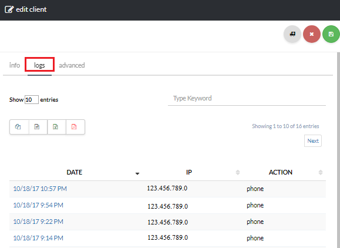Focus the Type Keyword search field
The height and width of the screenshot is (248, 340).
pos(247,98)
